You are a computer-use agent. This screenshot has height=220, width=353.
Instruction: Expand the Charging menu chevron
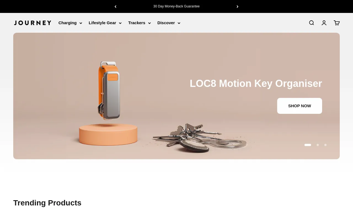coord(81,23)
